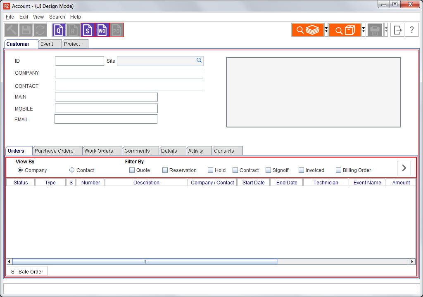423x297 pixels.
Task: Click the orange search box icon
Action: [x=345, y=30]
